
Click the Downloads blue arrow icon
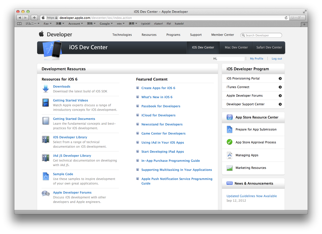46,89
